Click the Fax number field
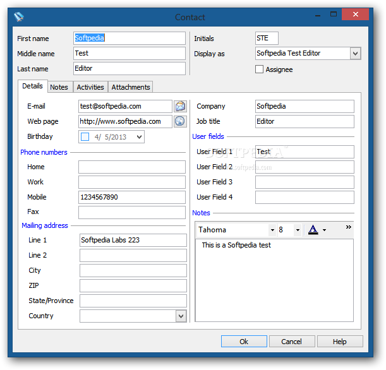Screen dimensions: 386x370 (132, 212)
